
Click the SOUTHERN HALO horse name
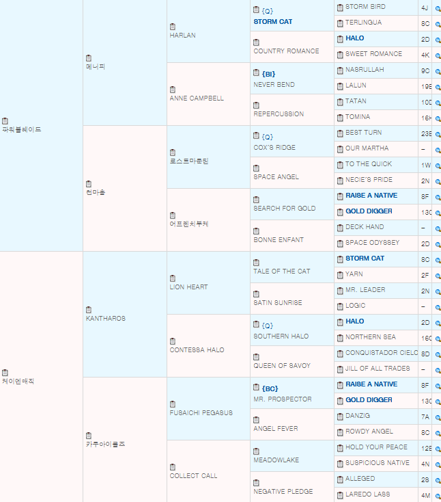click(281, 336)
